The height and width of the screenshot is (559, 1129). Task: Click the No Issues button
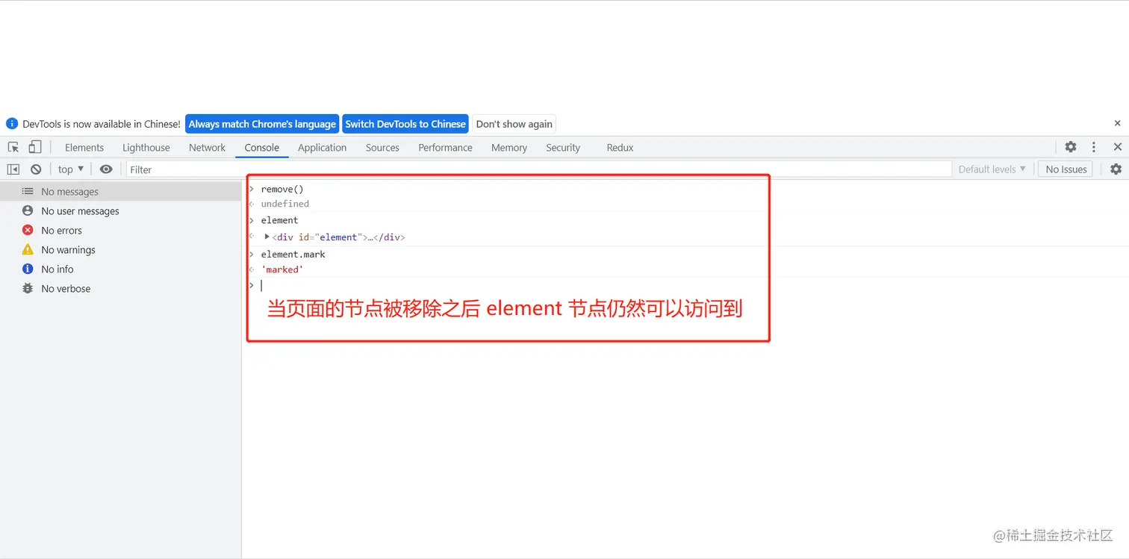click(x=1066, y=169)
